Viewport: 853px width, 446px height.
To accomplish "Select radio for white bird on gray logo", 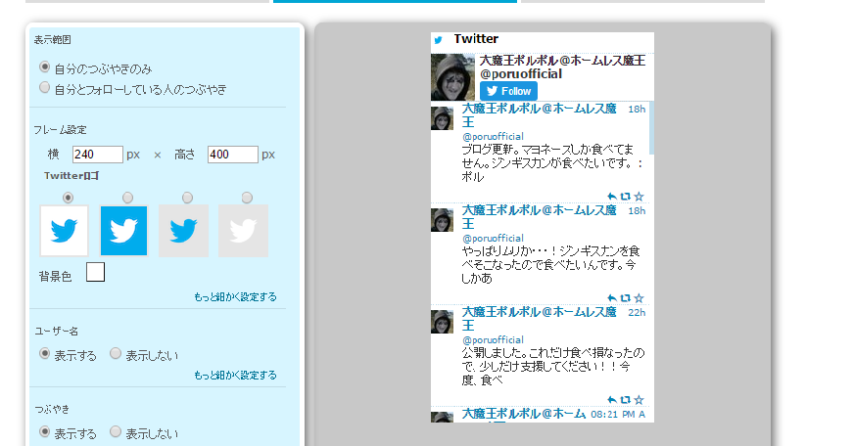I will click(247, 198).
